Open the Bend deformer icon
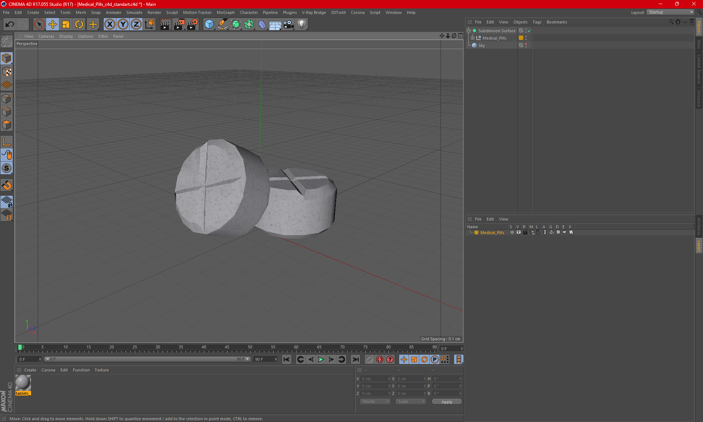This screenshot has height=422, width=703. click(262, 24)
